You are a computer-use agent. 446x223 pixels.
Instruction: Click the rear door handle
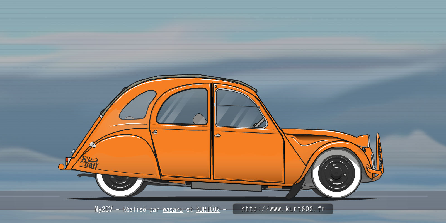[154, 132]
